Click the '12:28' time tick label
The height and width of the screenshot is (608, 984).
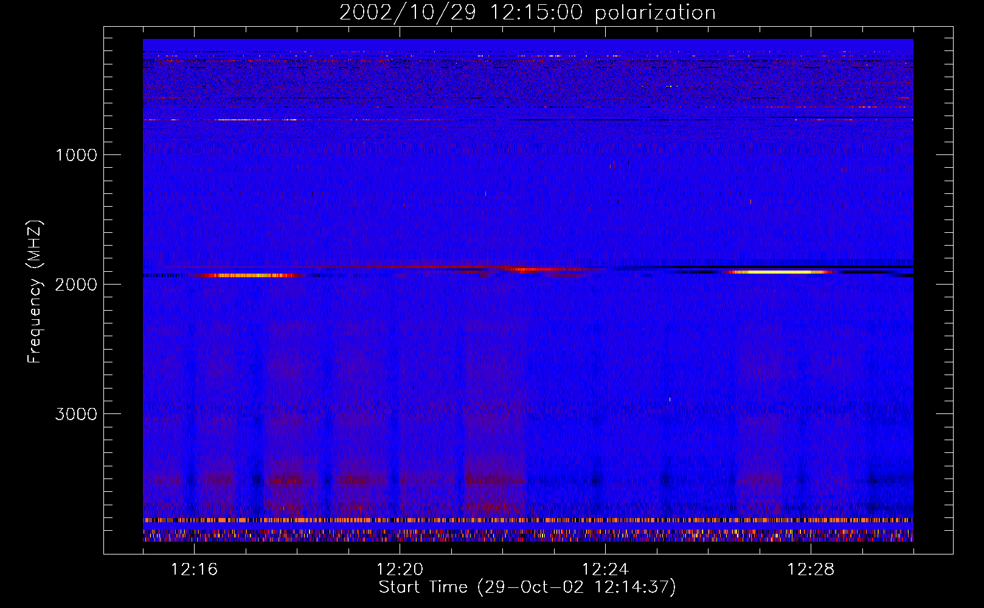point(811,569)
